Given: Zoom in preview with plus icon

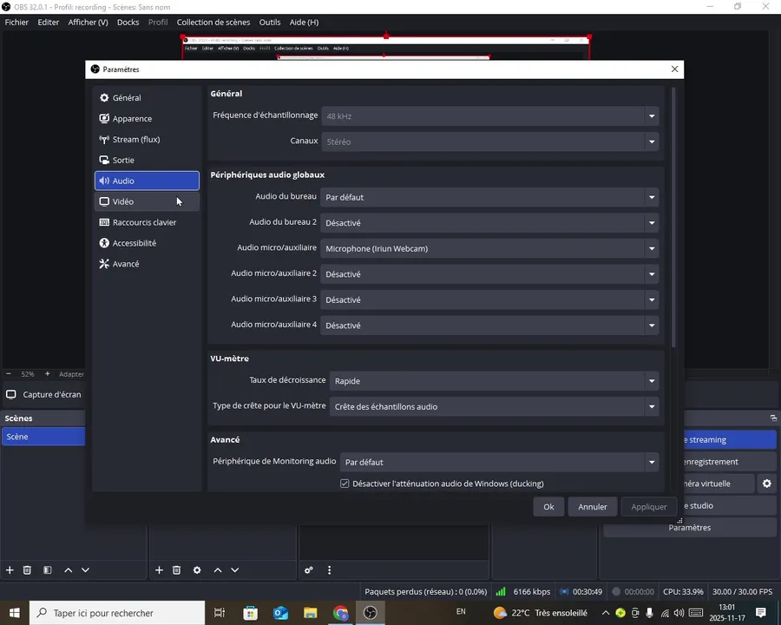Looking at the screenshot, I should [48, 374].
